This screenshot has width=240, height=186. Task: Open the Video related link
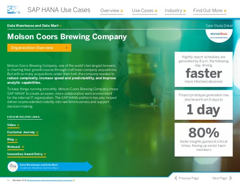(x=13, y=125)
